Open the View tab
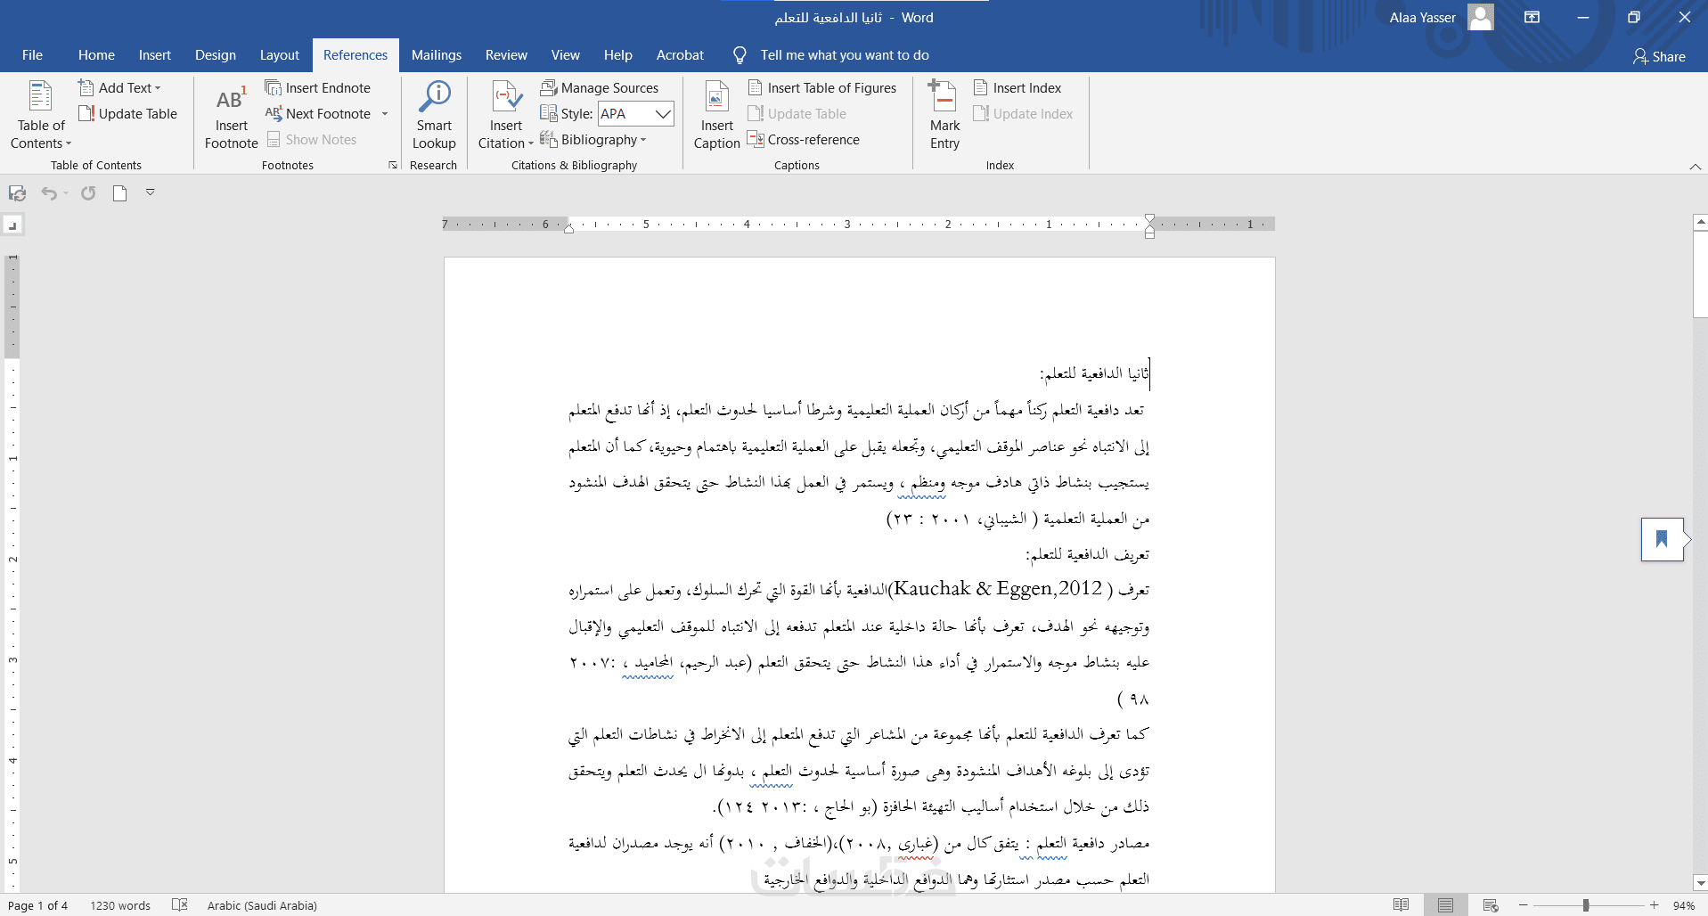Image resolution: width=1708 pixels, height=916 pixels. tap(565, 55)
